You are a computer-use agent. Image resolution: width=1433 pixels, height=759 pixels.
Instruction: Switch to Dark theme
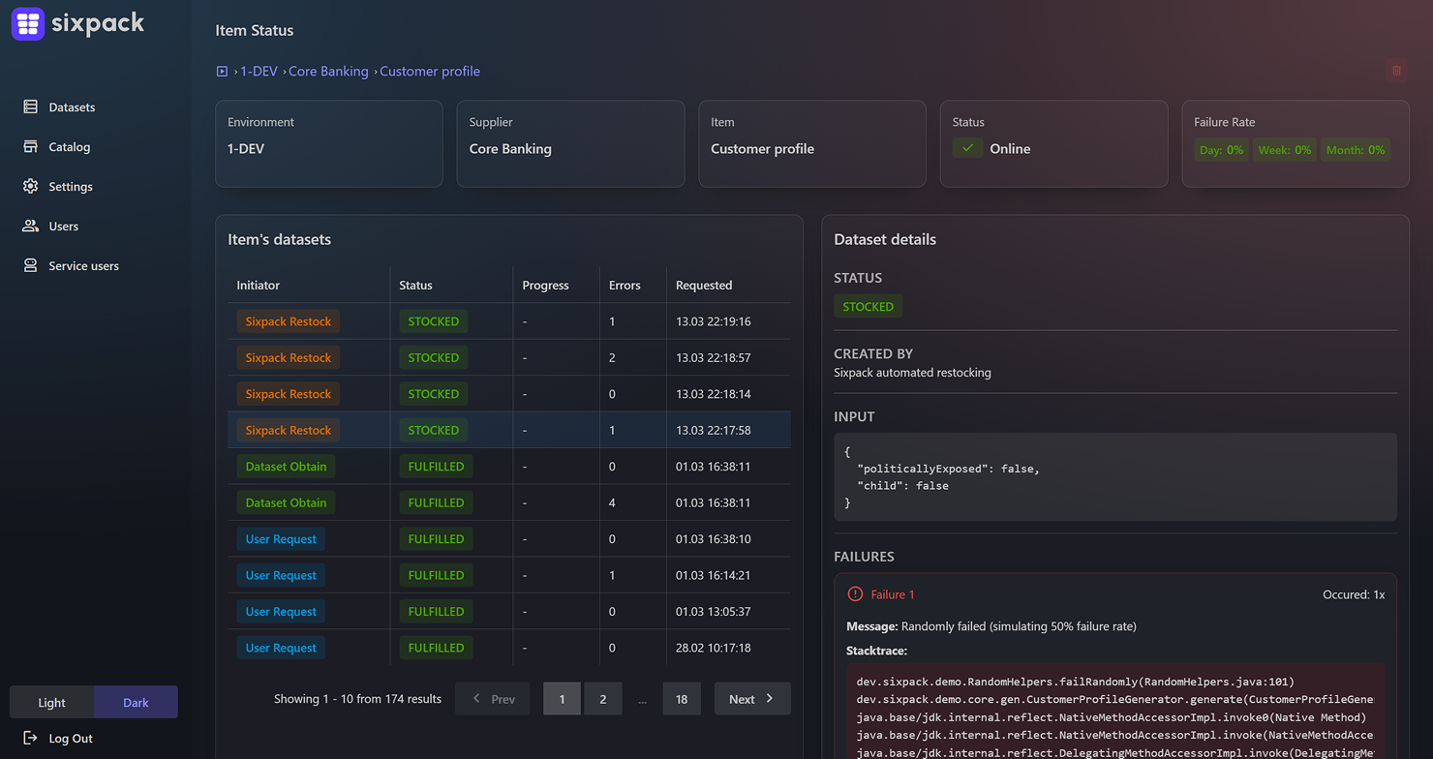pos(136,702)
